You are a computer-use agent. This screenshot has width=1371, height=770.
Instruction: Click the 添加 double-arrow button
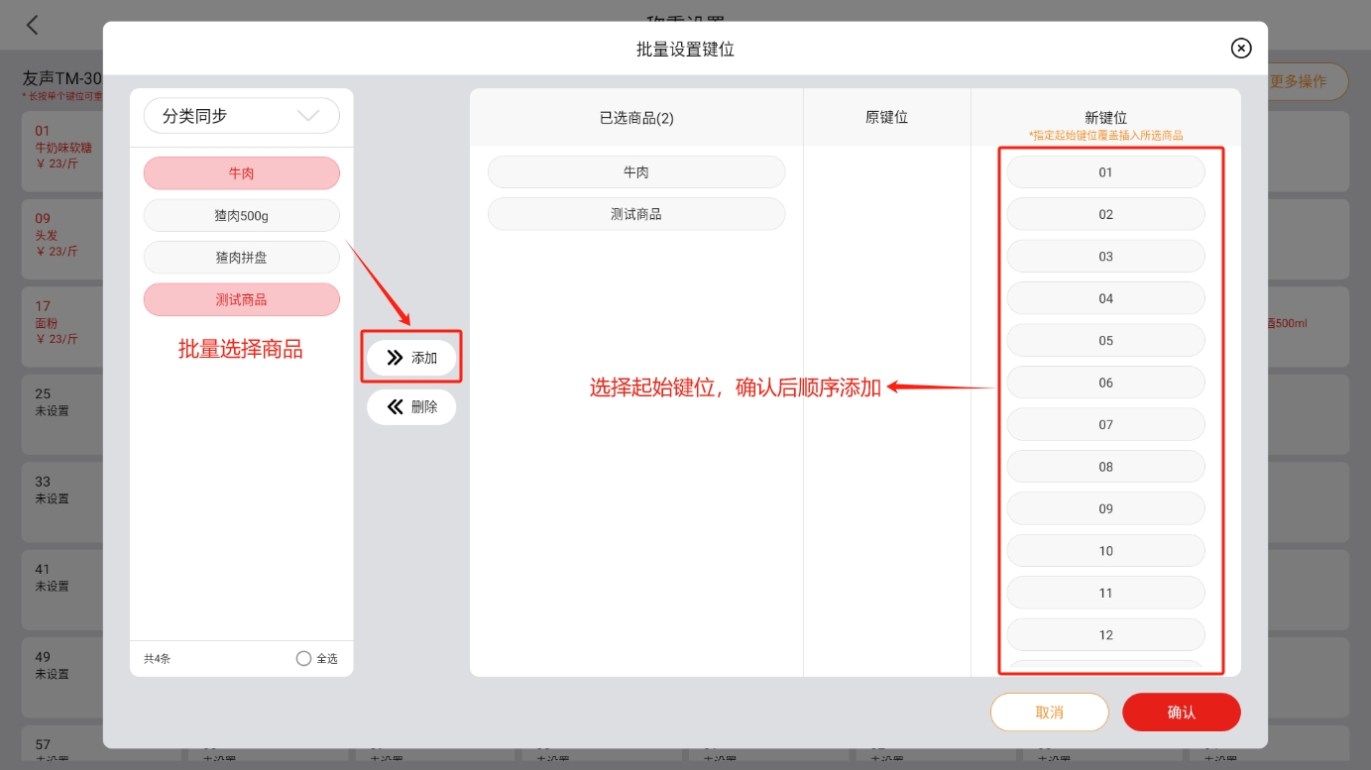click(411, 358)
